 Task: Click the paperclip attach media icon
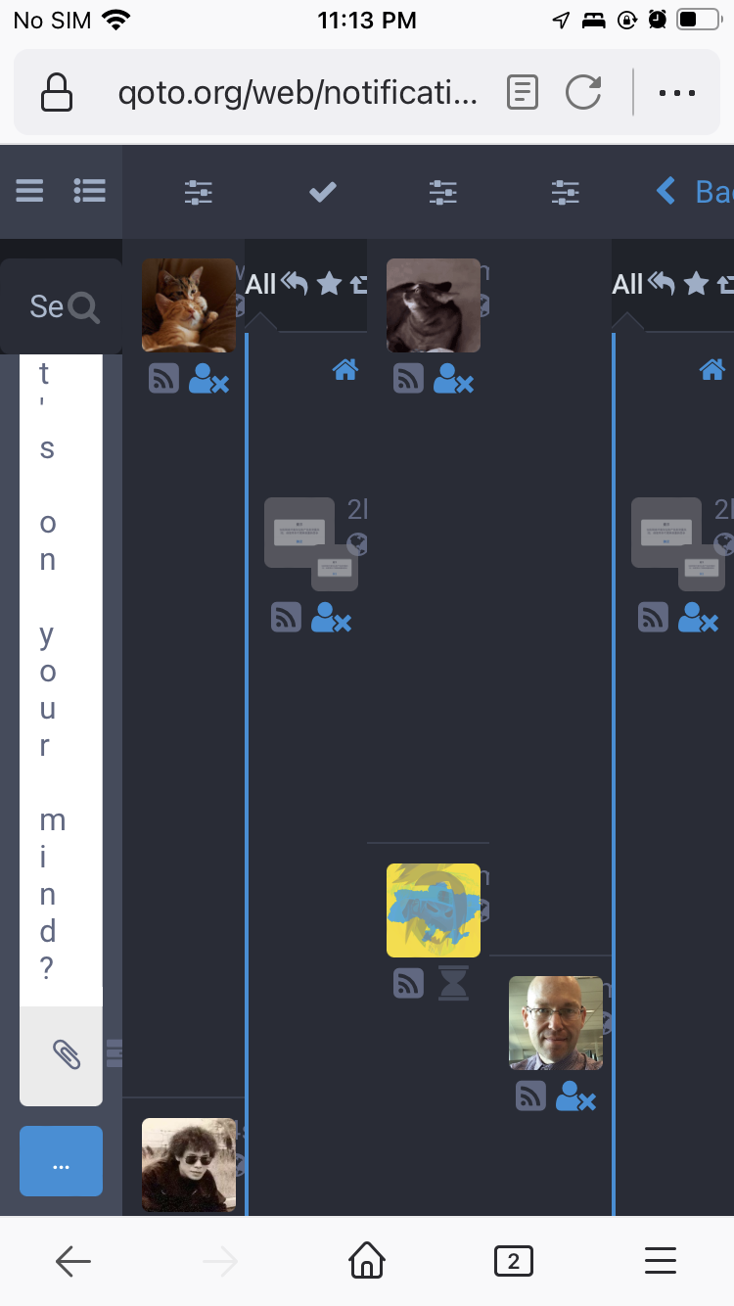[66, 1053]
